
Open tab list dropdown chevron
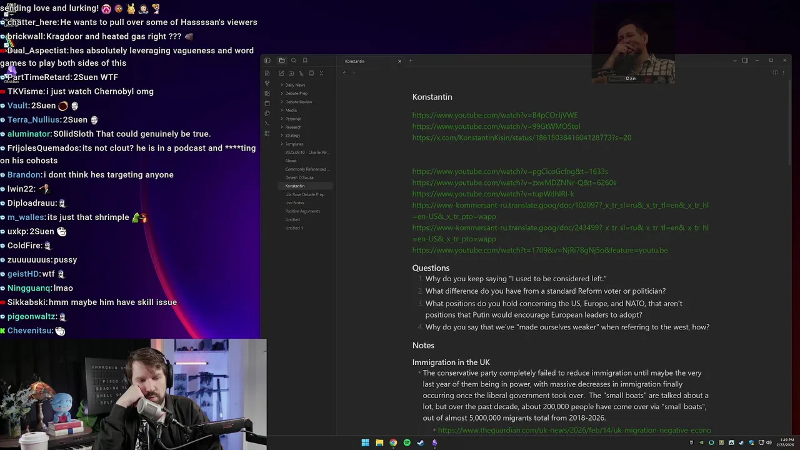coord(734,61)
